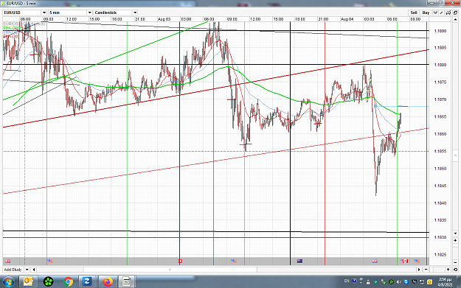Zoom out time axis with minus button

[x=426, y=270]
